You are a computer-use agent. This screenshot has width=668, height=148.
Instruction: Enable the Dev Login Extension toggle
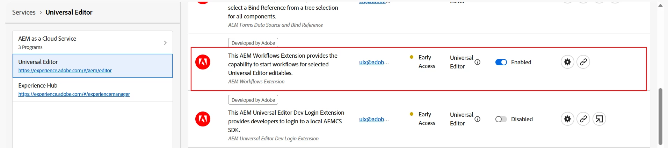[501, 119]
